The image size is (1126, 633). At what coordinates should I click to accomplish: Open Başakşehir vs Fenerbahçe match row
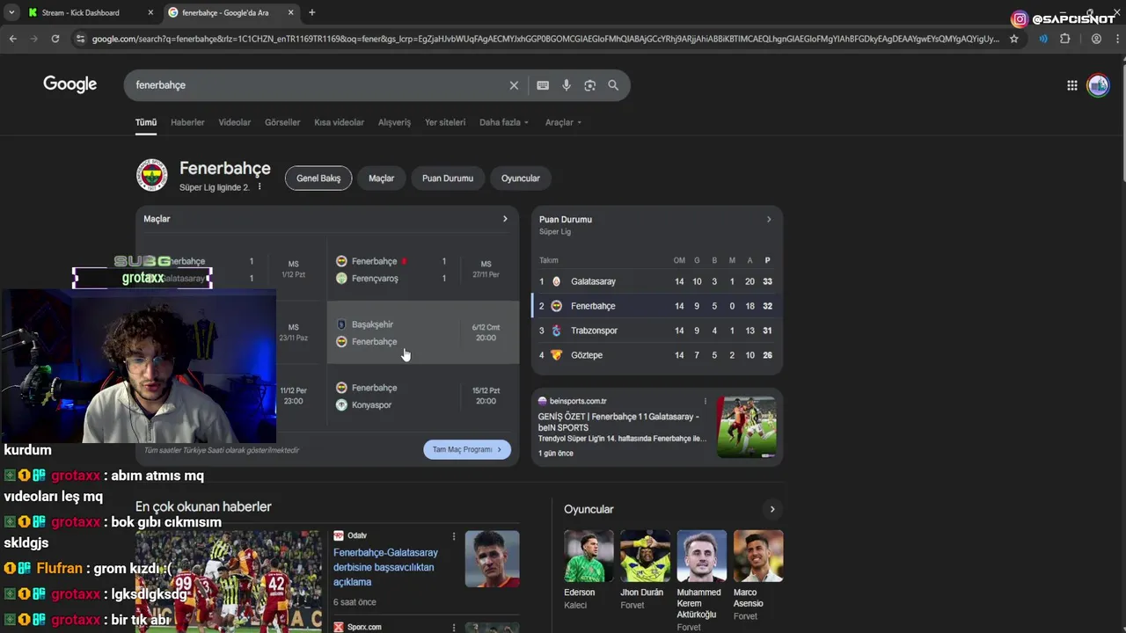(x=423, y=332)
